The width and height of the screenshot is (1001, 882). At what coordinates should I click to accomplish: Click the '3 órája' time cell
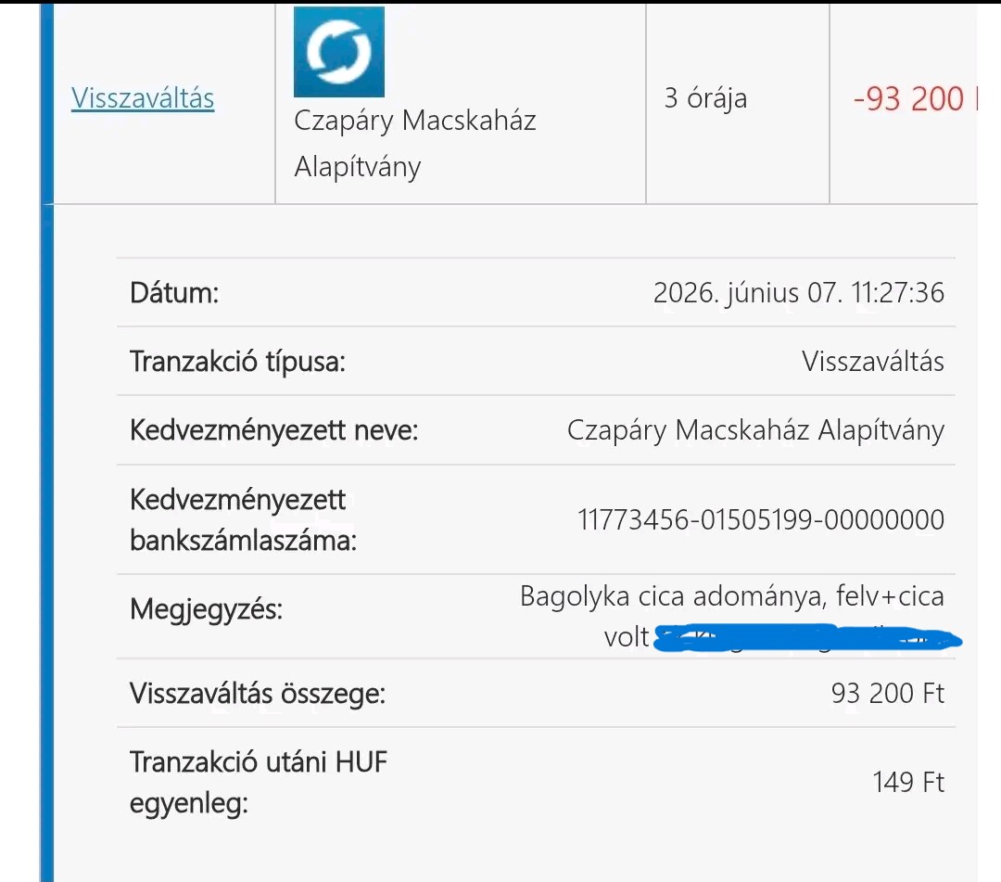coord(705,98)
